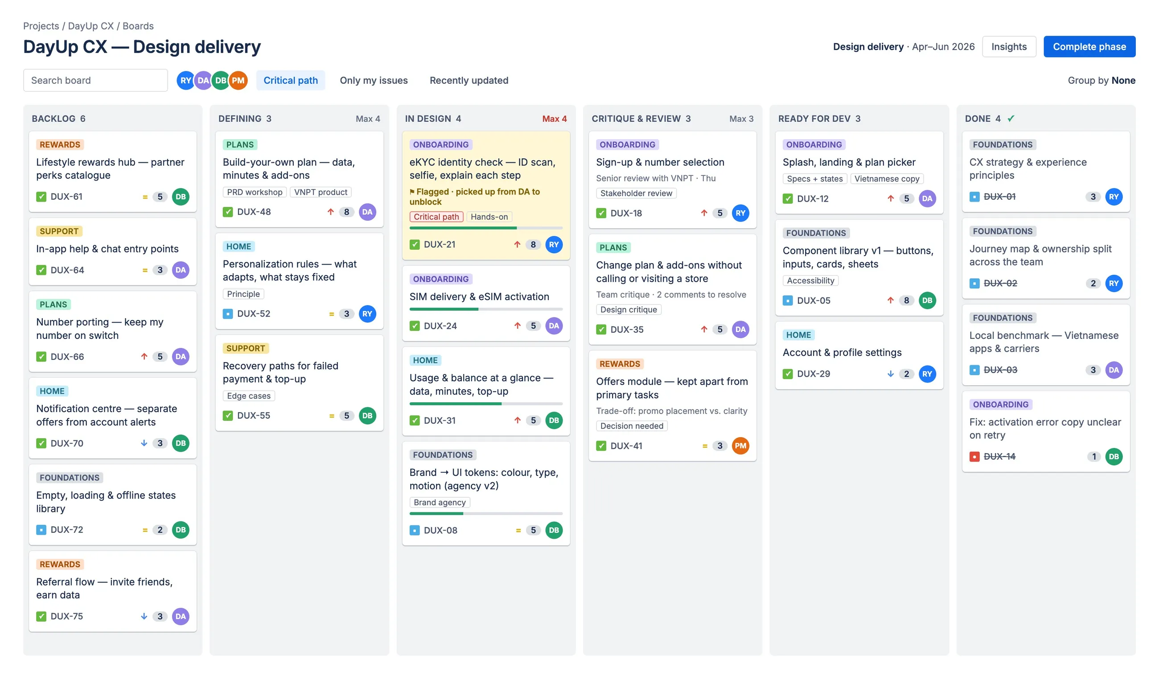Viewport: 1159px width, 693px height.
Task: Click the Critical path label on eKYC card
Action: 436,217
